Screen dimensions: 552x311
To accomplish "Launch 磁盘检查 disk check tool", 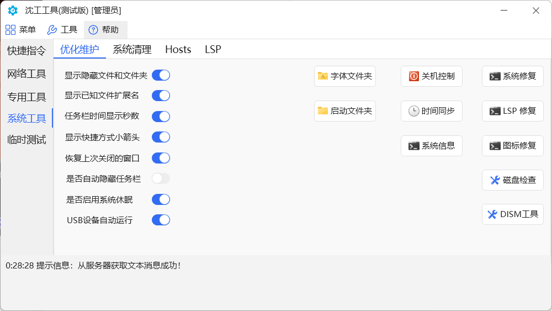I will [x=513, y=180].
